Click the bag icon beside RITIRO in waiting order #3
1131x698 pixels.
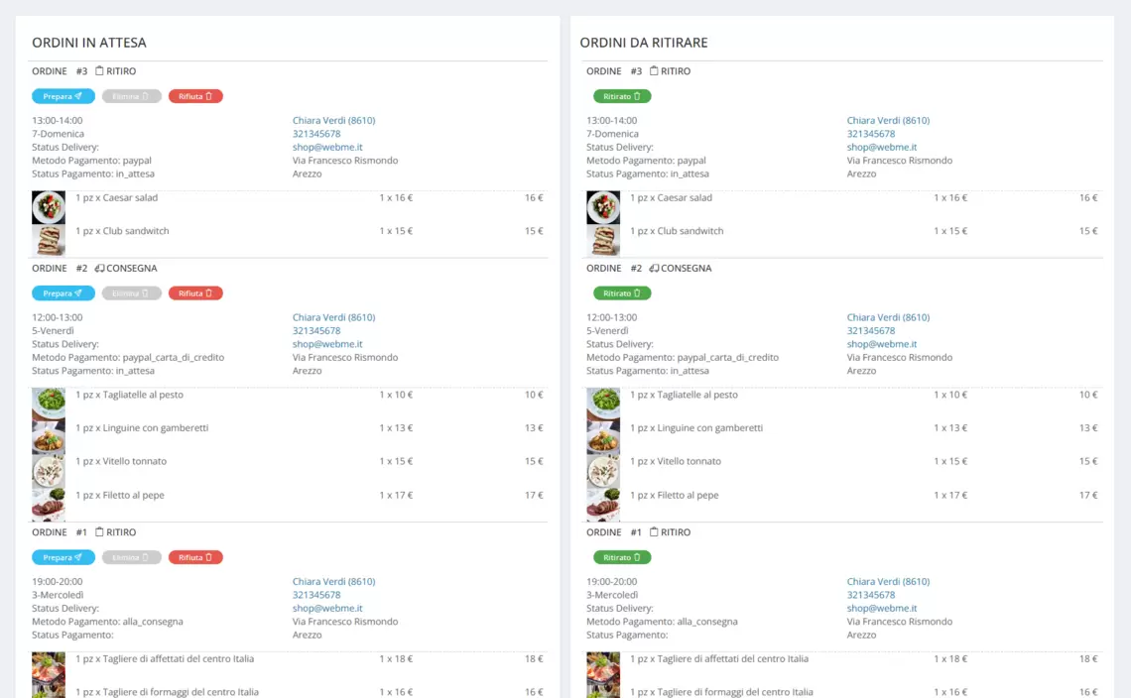[x=99, y=71]
